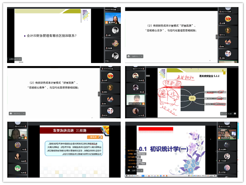Viewport: 246px width, 185px height.
Task: Select speaker video in tax-law slide pane
Action: click(18, 134)
